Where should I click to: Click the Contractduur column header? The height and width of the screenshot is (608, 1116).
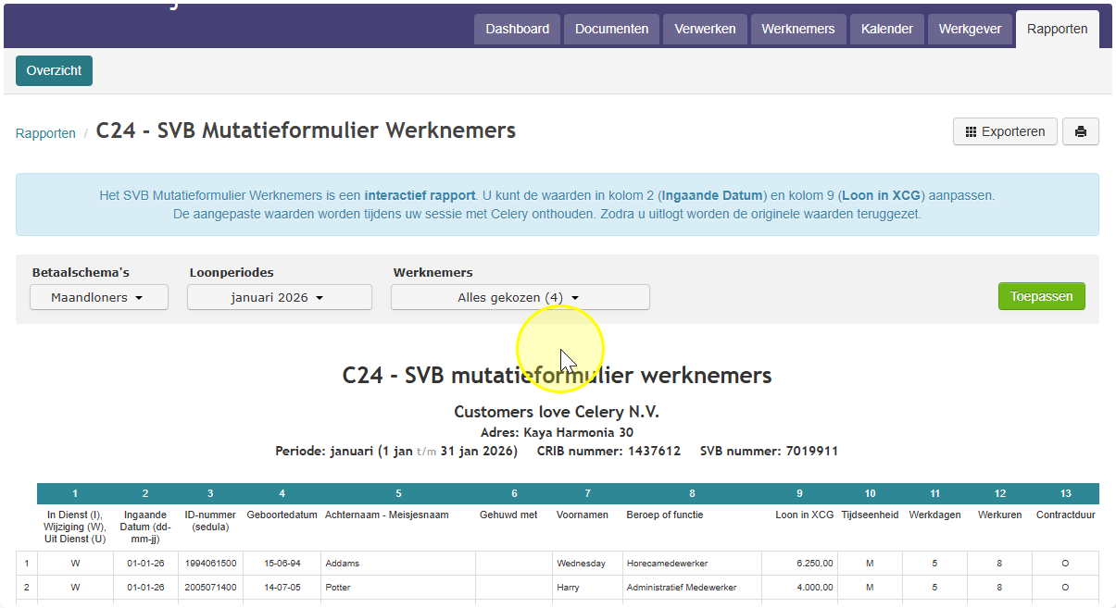[x=1065, y=515]
